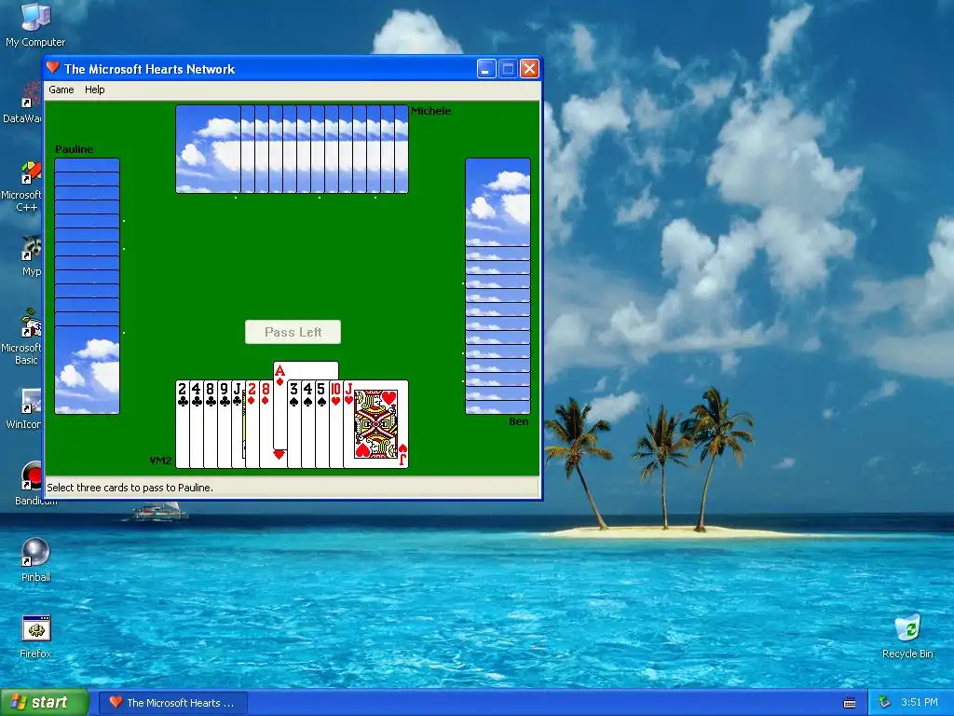The width and height of the screenshot is (954, 716).
Task: Click Michele's face-down hand of cards
Action: 292,149
